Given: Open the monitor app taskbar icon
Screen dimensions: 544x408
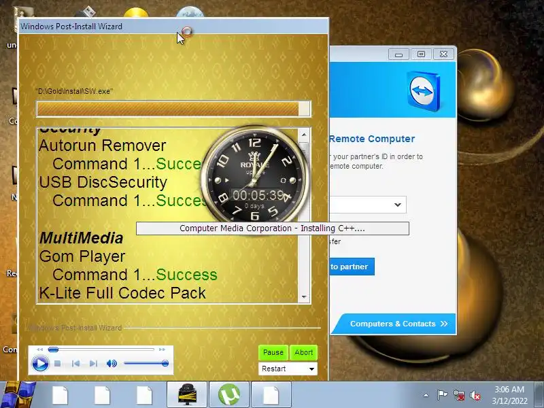Looking at the screenshot, I should pyautogui.click(x=187, y=395).
